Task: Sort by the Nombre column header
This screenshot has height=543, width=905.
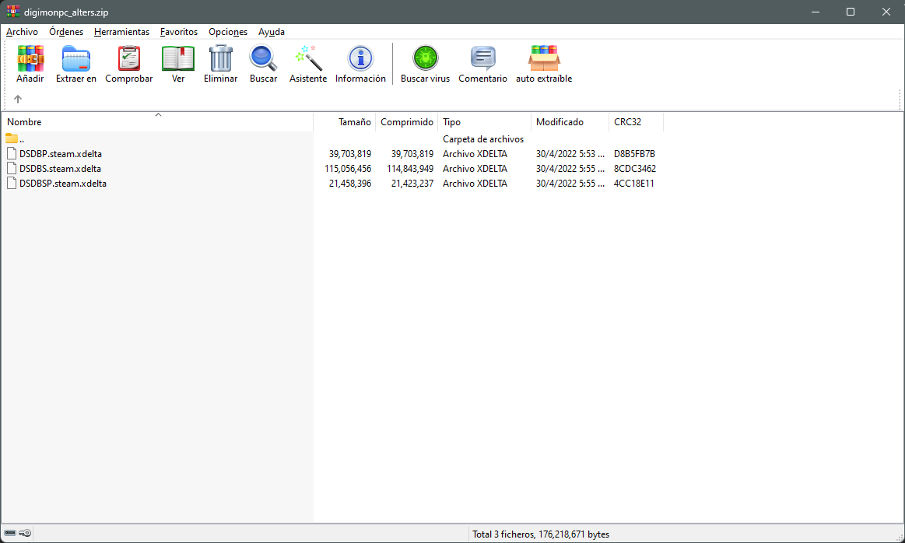Action: click(157, 122)
